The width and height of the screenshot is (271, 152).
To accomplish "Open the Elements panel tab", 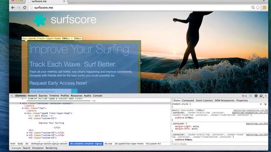I will click(x=20, y=96).
